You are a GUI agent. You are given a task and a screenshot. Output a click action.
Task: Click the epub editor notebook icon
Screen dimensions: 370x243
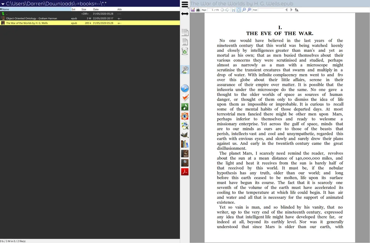click(x=185, y=153)
